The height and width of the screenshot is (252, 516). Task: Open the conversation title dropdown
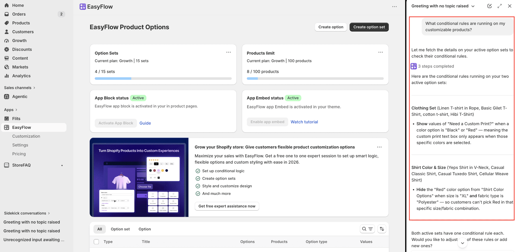click(443, 6)
